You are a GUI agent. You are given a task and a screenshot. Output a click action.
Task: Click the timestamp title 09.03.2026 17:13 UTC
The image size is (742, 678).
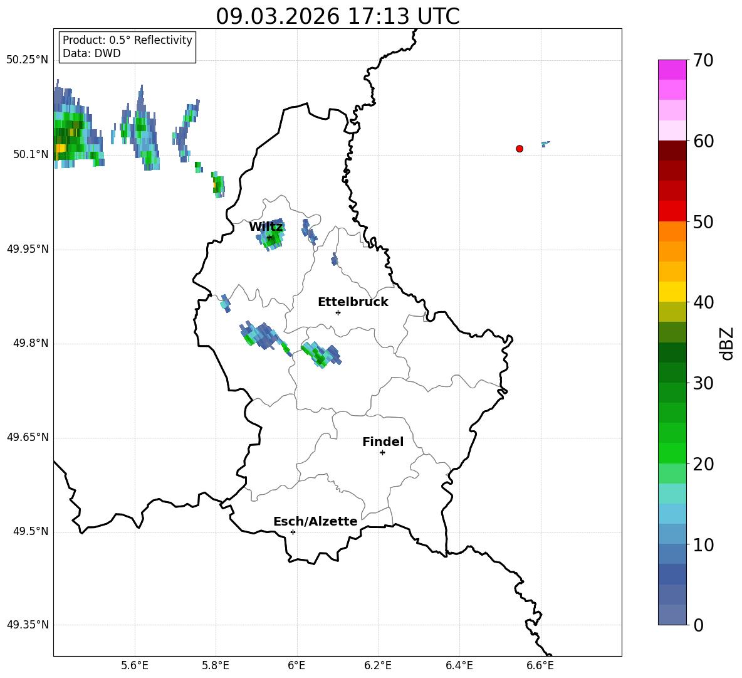pyautogui.click(x=338, y=16)
